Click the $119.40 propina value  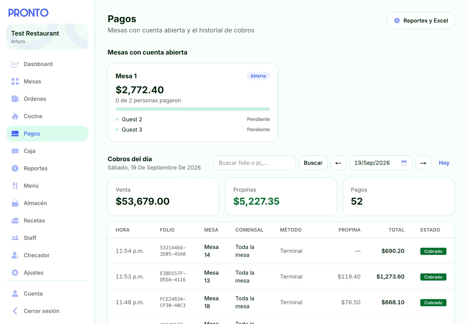(349, 277)
